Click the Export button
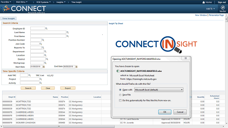The width and height of the screenshot is (228, 128). (x=68, y=88)
